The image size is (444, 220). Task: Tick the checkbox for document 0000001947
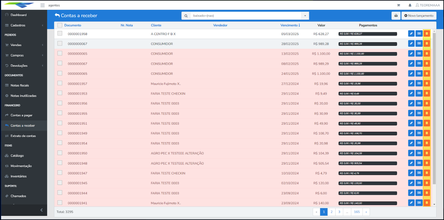coord(60,173)
